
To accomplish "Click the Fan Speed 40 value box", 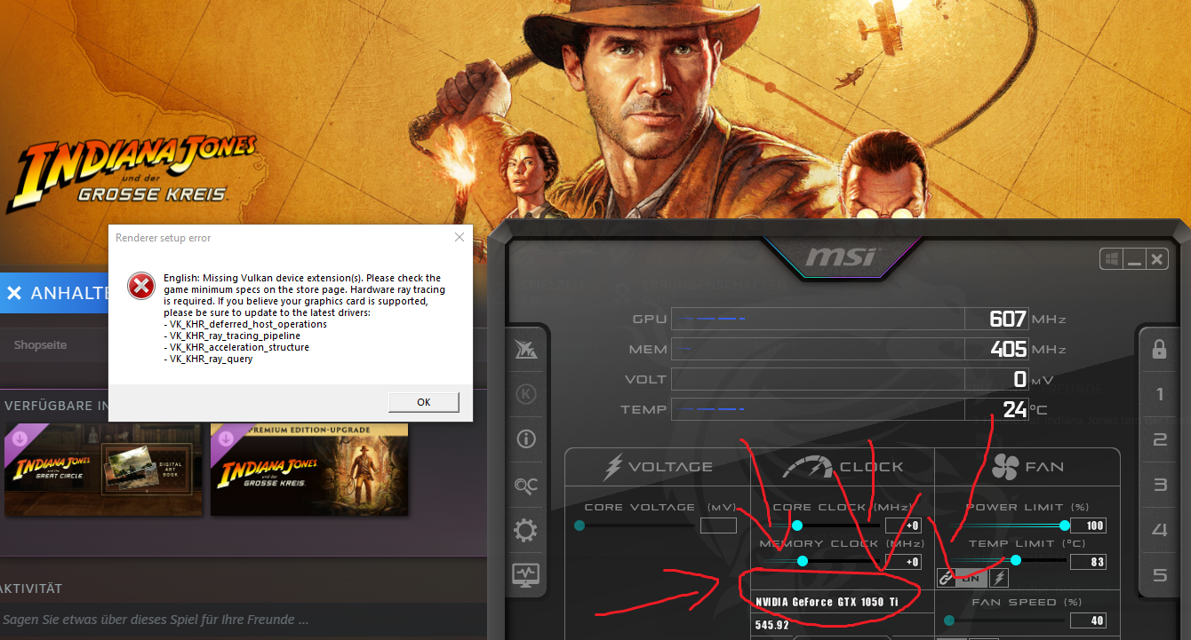I will click(1088, 620).
